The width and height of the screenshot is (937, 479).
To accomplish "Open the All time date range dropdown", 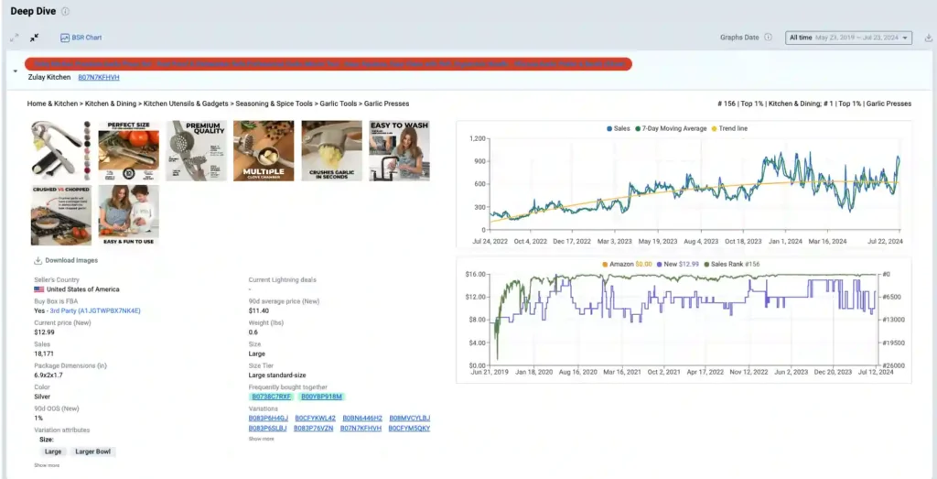I will coord(848,38).
